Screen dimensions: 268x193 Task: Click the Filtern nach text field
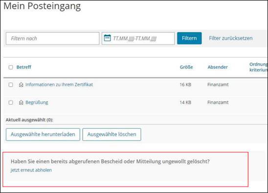pyautogui.click(x=52, y=38)
